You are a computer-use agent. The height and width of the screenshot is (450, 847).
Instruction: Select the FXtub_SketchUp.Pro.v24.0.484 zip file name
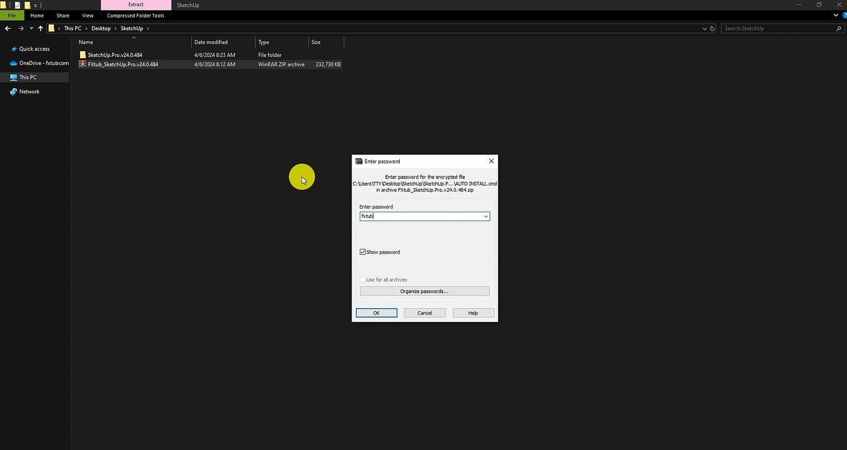123,64
